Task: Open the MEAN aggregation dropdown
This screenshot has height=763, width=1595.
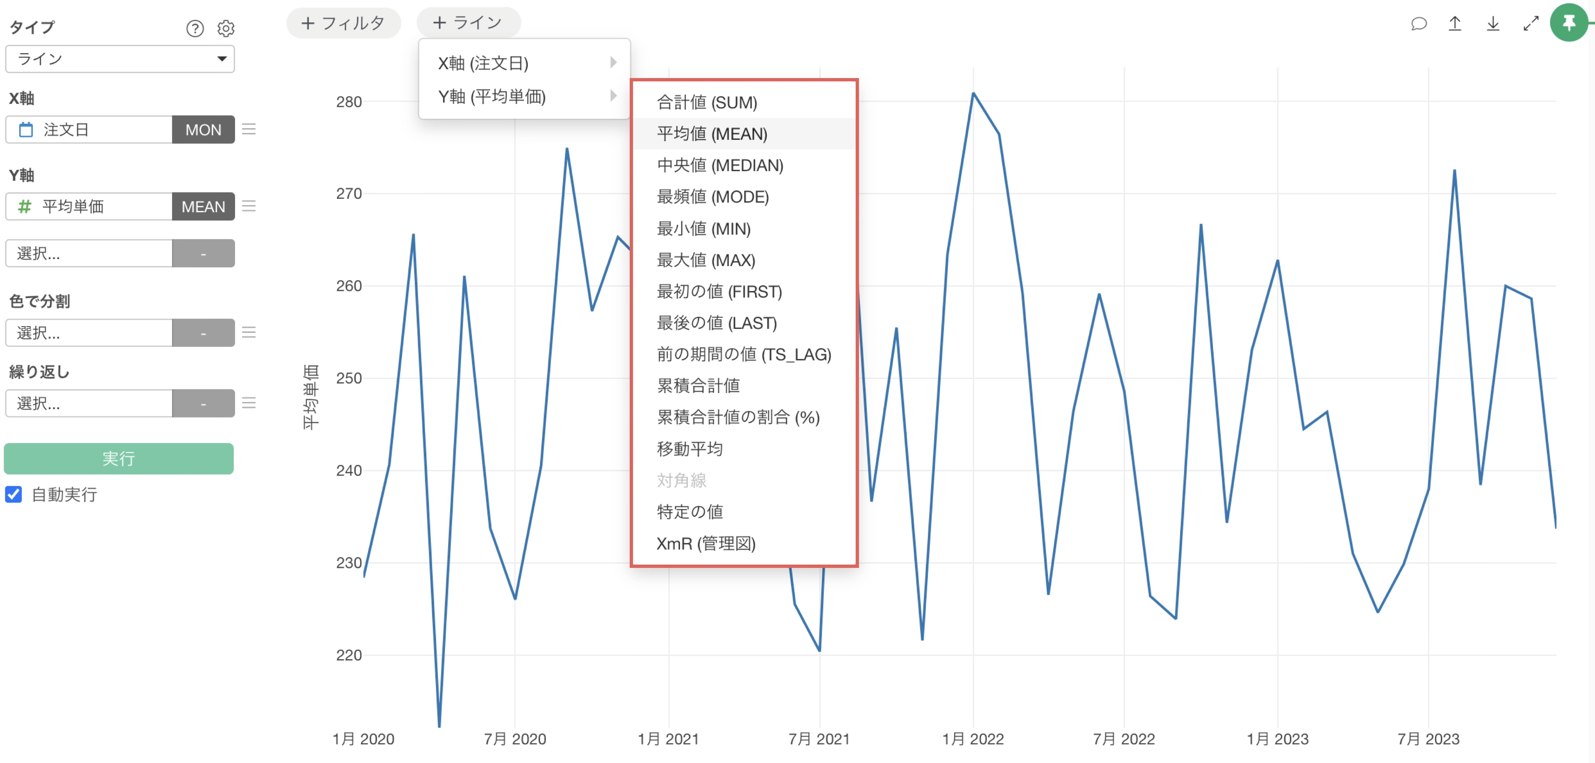Action: pyautogui.click(x=203, y=207)
